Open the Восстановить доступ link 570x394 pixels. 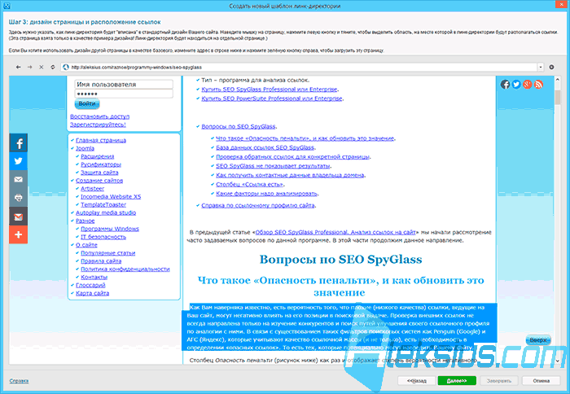(99, 116)
